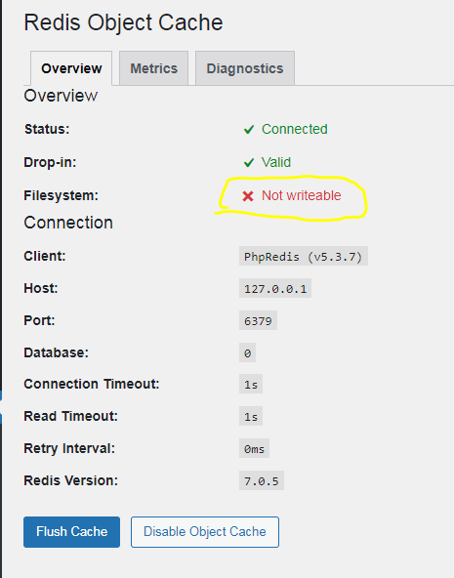Click the Not writeable status text

pyautogui.click(x=302, y=195)
